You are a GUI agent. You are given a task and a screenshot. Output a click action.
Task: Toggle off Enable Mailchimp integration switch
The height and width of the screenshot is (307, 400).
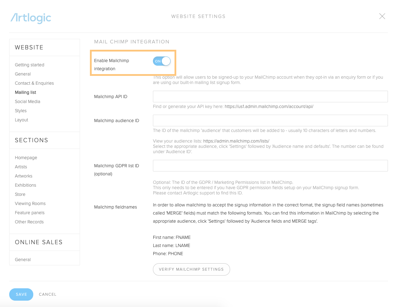click(162, 61)
